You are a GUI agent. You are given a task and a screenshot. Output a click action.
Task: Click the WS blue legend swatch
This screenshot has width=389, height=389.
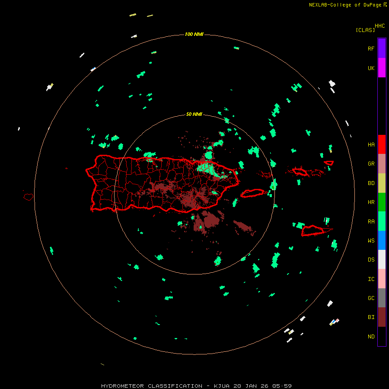point(382,240)
